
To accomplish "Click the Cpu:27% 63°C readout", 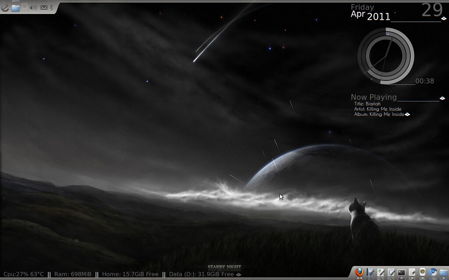I will tap(24, 274).
